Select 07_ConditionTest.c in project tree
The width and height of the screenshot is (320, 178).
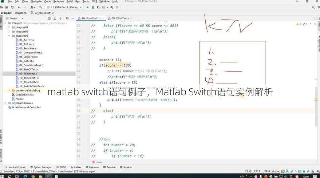coord(31,65)
